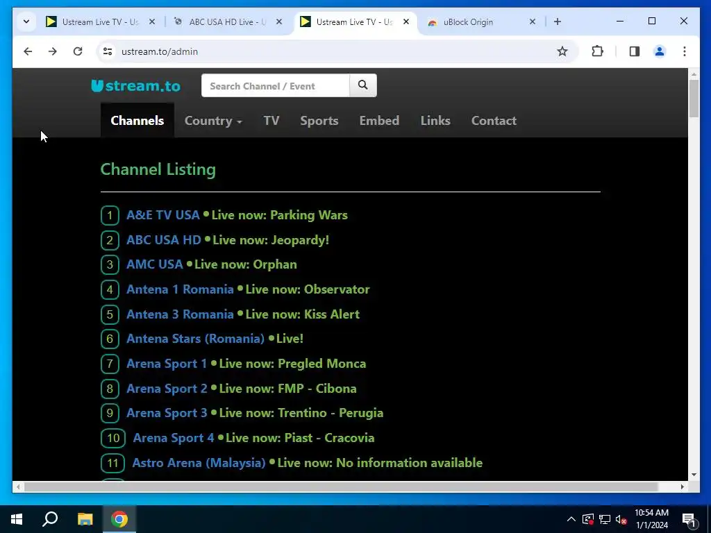Image resolution: width=711 pixels, height=533 pixels.
Task: Click the scroll down arrow on vertical scrollbar
Action: pos(694,475)
